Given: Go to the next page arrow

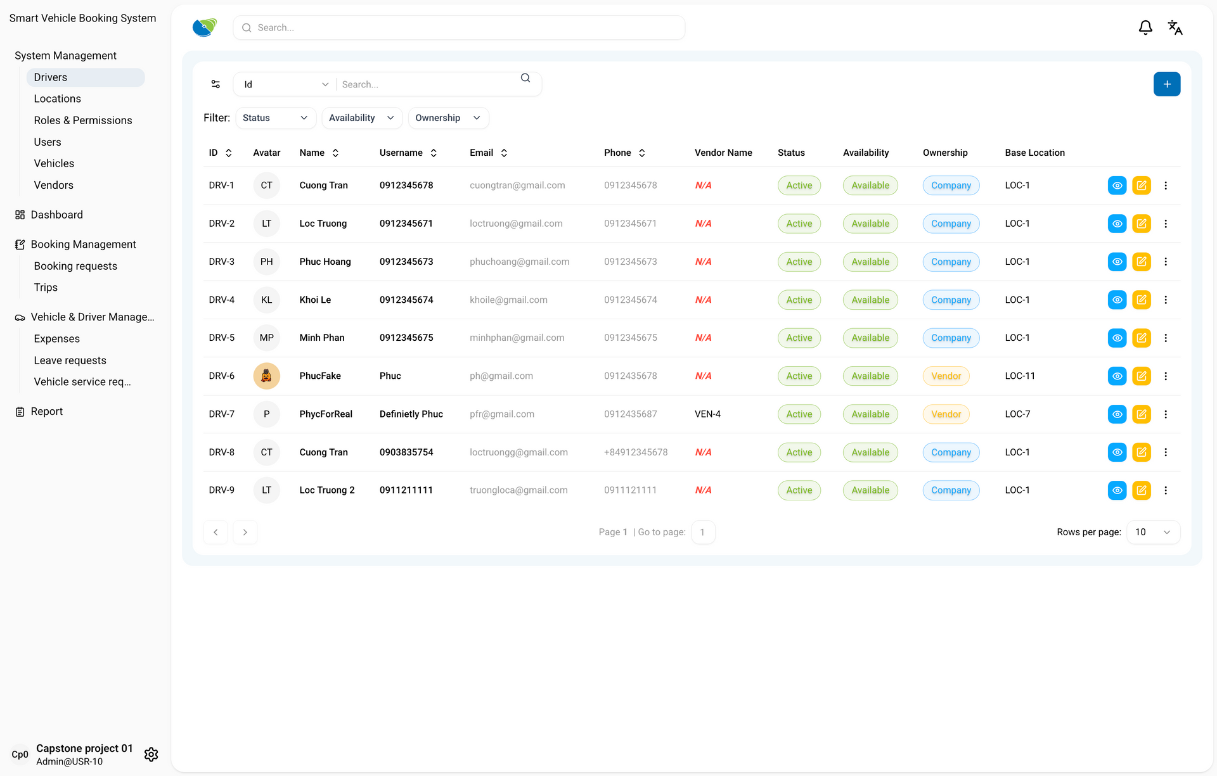Looking at the screenshot, I should tap(245, 532).
